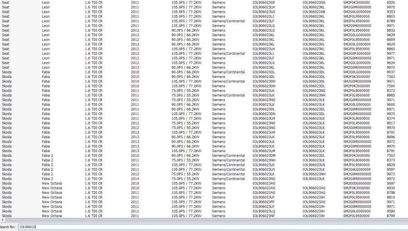Select the 03L906023AB cell
This screenshot has height=231, width=408.
(314, 12)
